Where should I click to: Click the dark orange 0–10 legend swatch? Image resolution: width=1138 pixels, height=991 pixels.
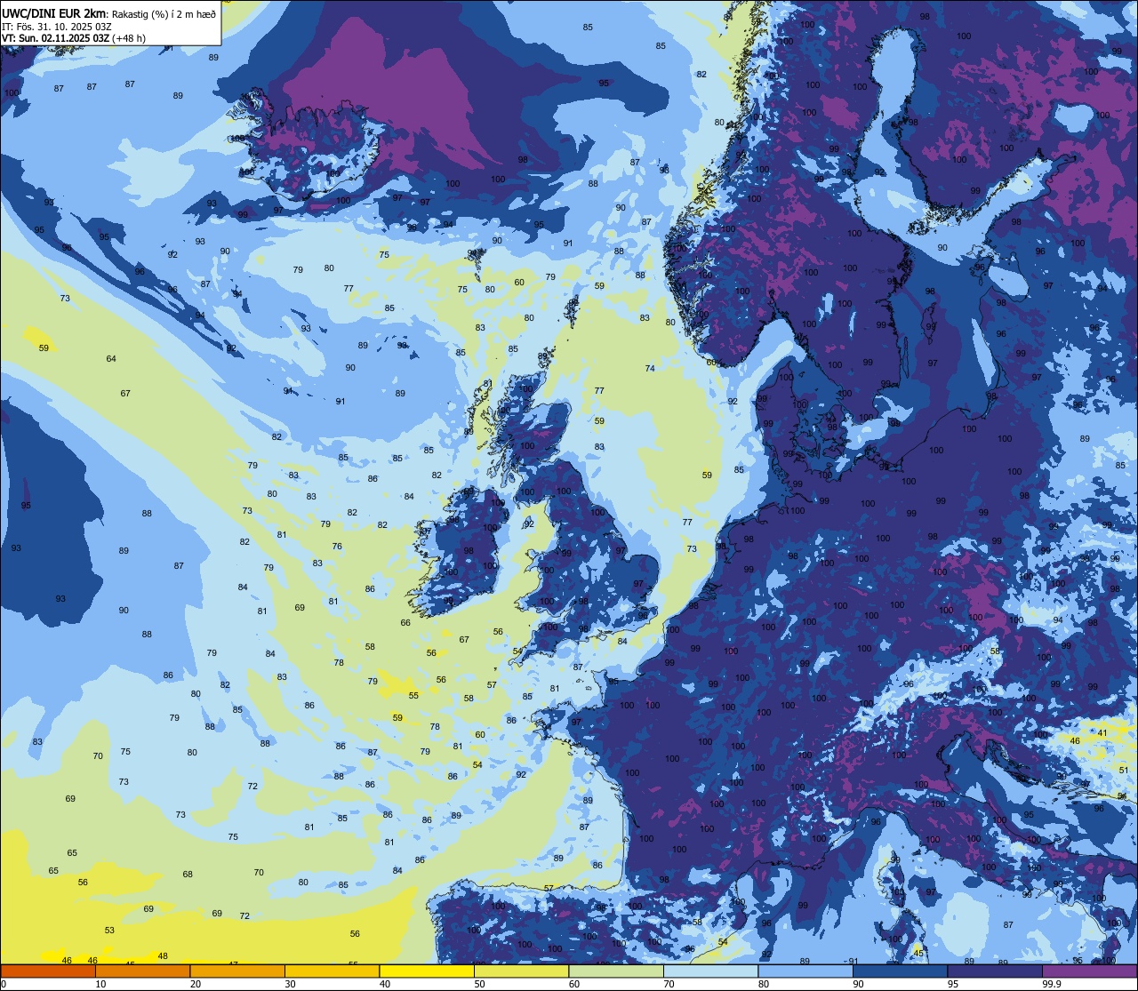[x=48, y=971]
